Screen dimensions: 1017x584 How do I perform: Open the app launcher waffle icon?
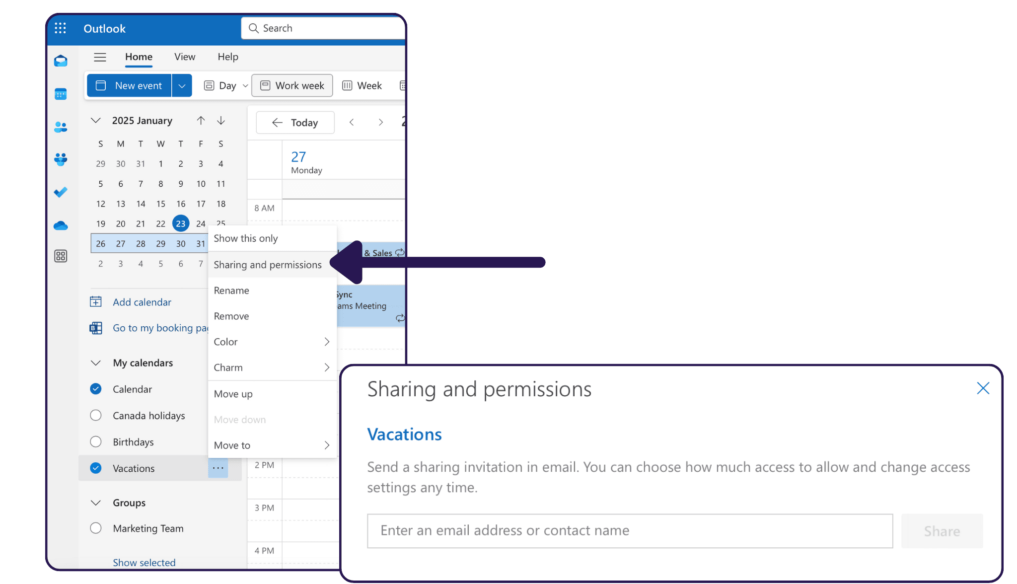tap(60, 28)
